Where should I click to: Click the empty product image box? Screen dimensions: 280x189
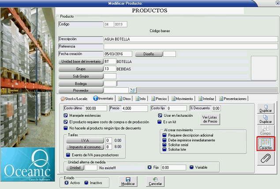point(264,68)
